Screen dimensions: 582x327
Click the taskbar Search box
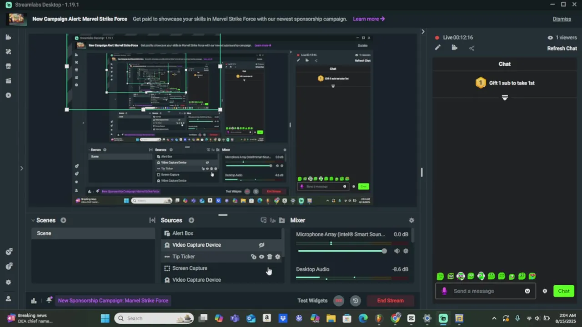click(x=154, y=318)
